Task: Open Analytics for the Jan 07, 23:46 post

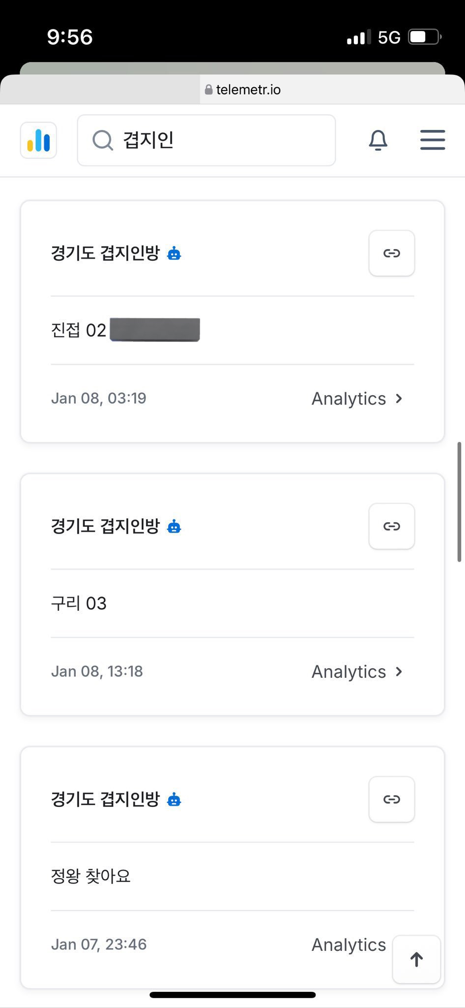Action: tap(349, 945)
